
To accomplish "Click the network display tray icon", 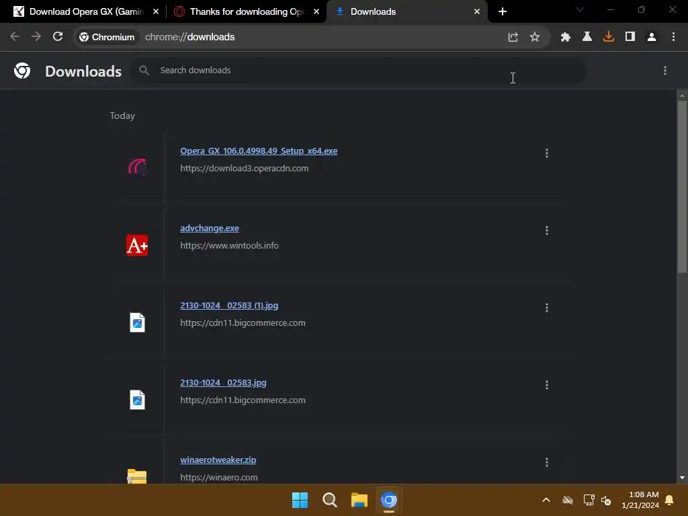I will tap(589, 500).
